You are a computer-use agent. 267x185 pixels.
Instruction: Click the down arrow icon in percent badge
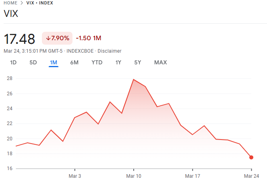tap(48, 38)
